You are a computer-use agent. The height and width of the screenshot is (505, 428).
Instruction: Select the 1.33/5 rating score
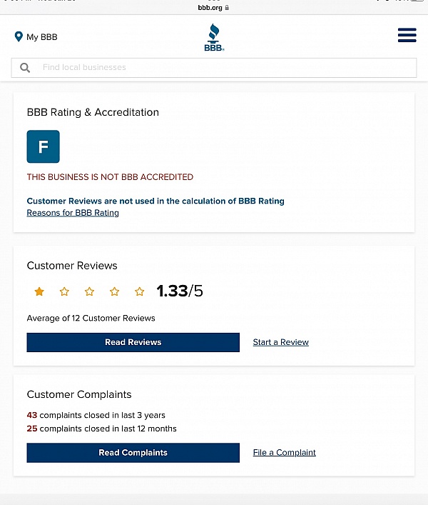[180, 291]
